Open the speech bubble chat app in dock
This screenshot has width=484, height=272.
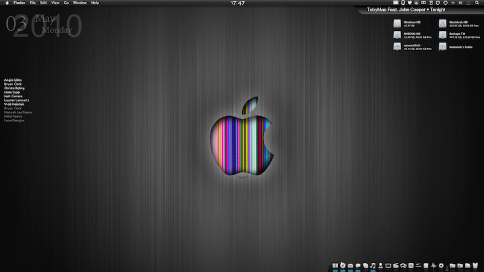358,265
